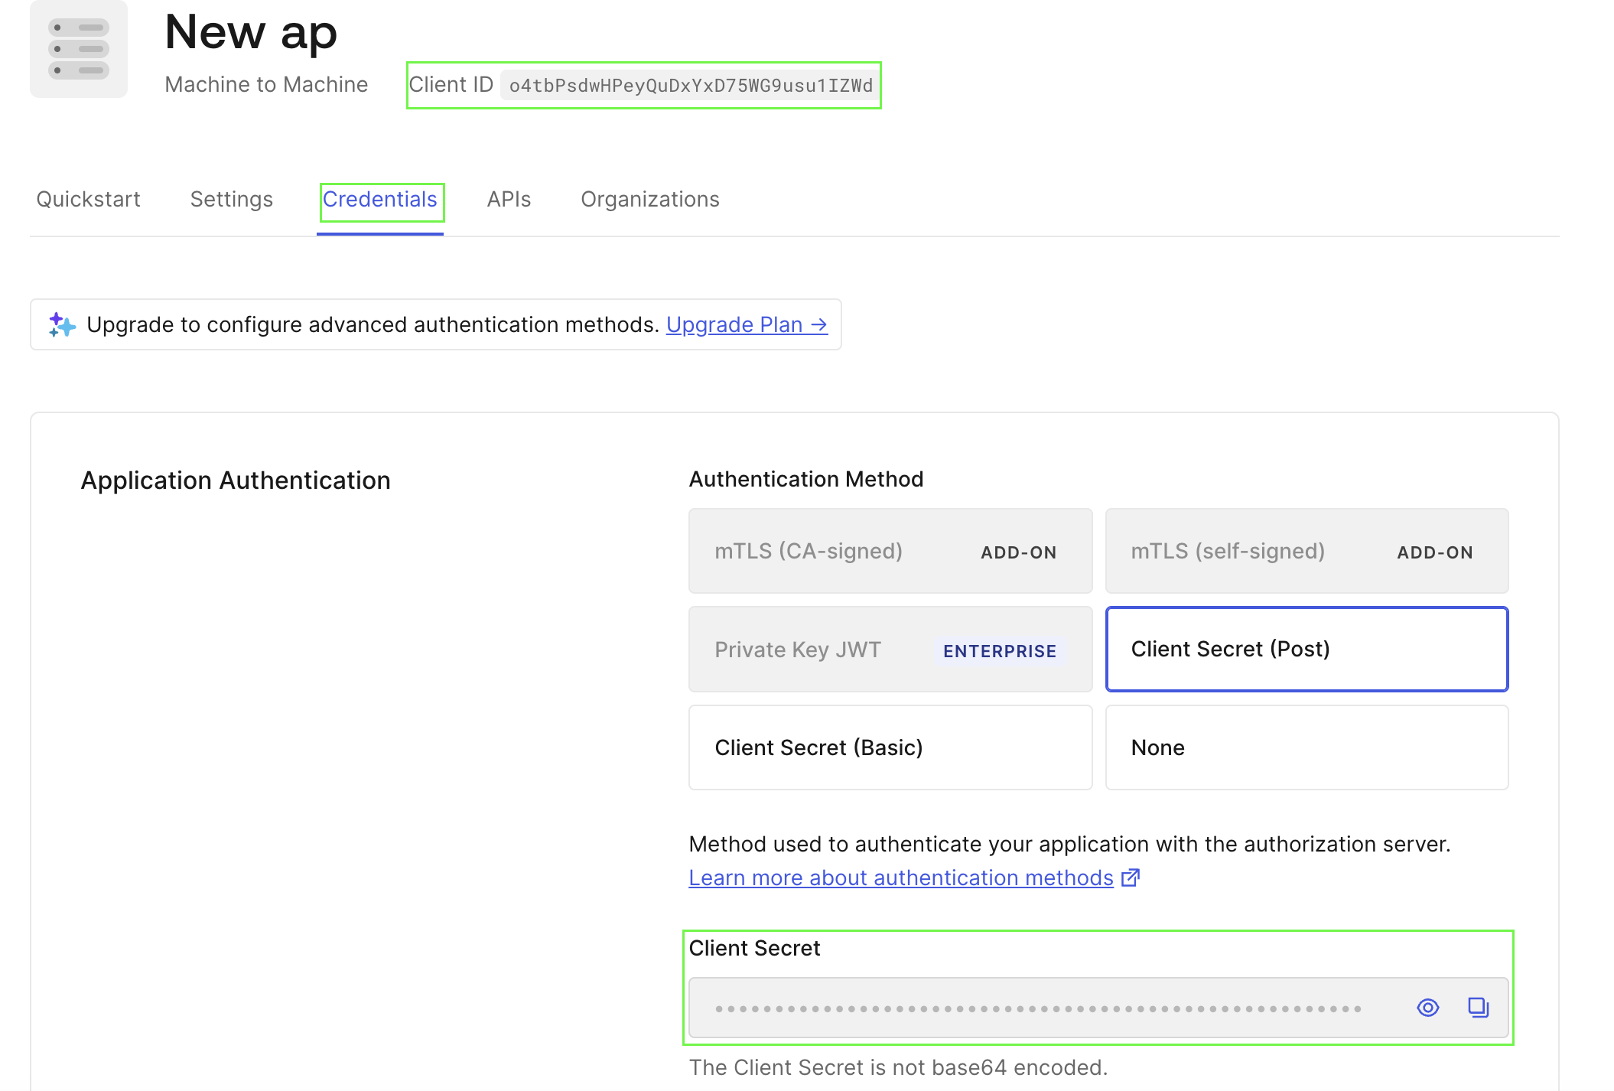Follow the Upgrade Plan link
Image resolution: width=1614 pixels, height=1091 pixels.
747,325
